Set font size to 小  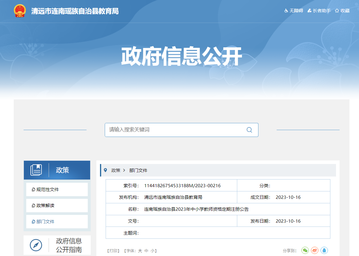pos(152,251)
